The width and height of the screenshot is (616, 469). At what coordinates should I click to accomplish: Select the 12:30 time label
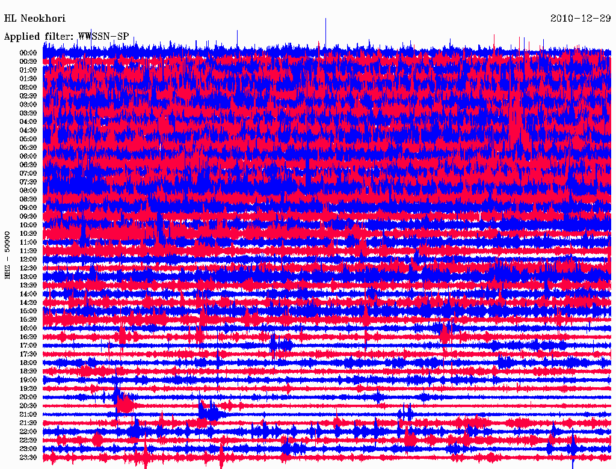click(x=28, y=268)
